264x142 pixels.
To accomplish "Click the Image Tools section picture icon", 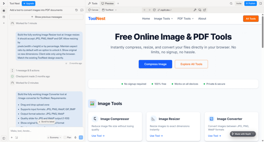I will (x=92, y=104).
